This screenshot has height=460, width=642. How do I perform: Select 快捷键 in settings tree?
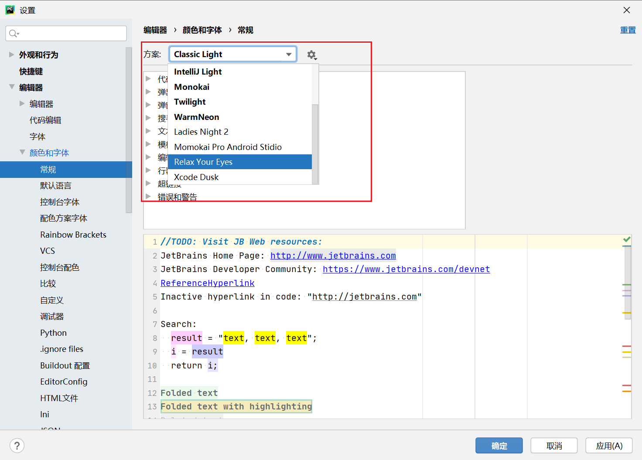(31, 71)
